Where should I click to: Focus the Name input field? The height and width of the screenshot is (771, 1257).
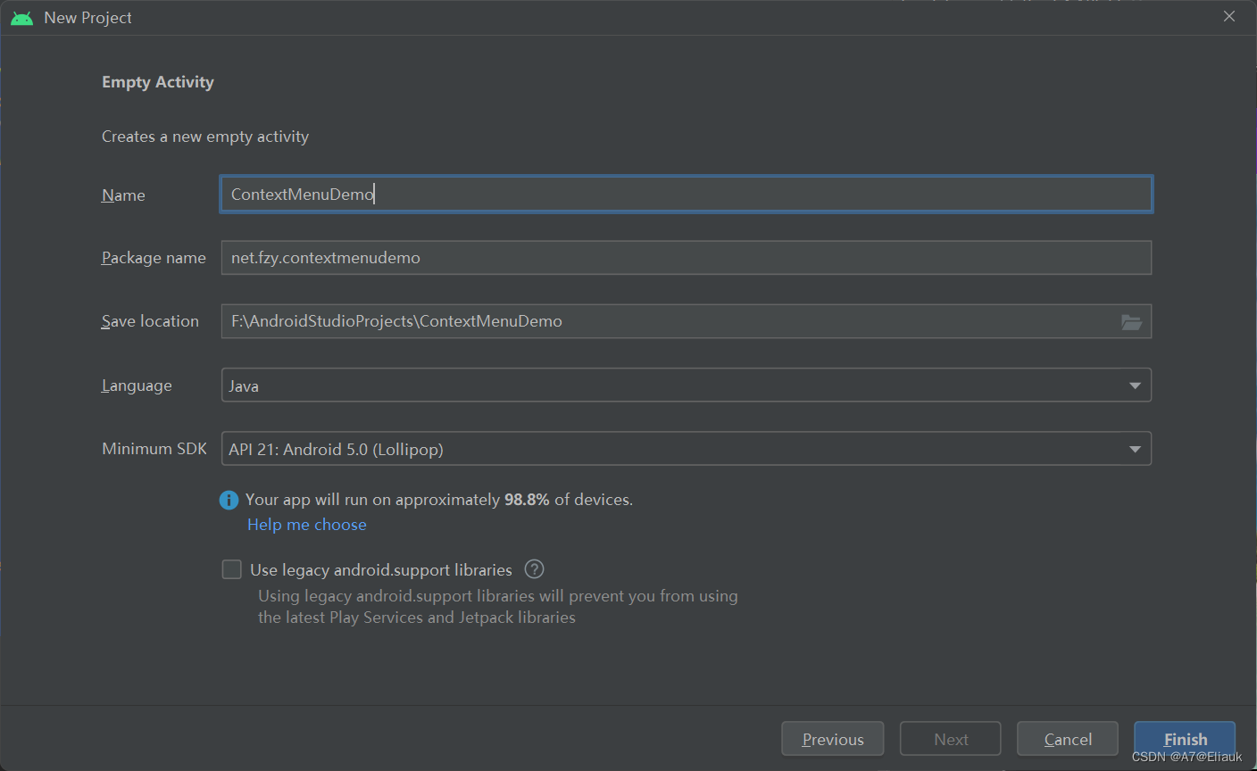click(686, 194)
